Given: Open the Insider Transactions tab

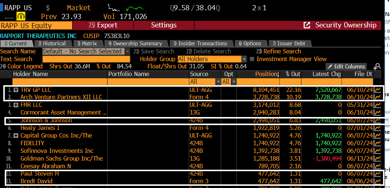Looking at the screenshot, I should (x=200, y=44).
